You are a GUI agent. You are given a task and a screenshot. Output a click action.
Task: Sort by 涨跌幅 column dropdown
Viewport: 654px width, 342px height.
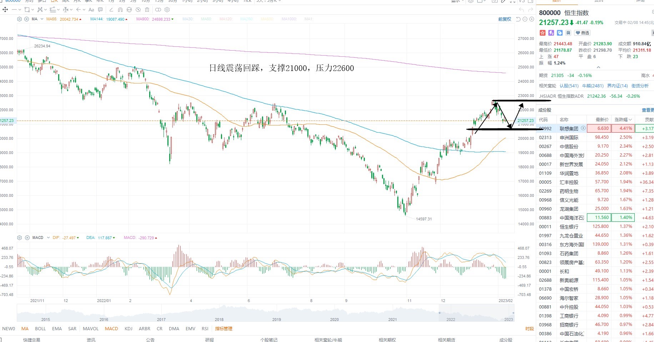[x=623, y=119]
